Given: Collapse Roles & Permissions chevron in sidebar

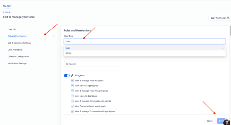Looking at the screenshot, I should (x=54, y=36).
